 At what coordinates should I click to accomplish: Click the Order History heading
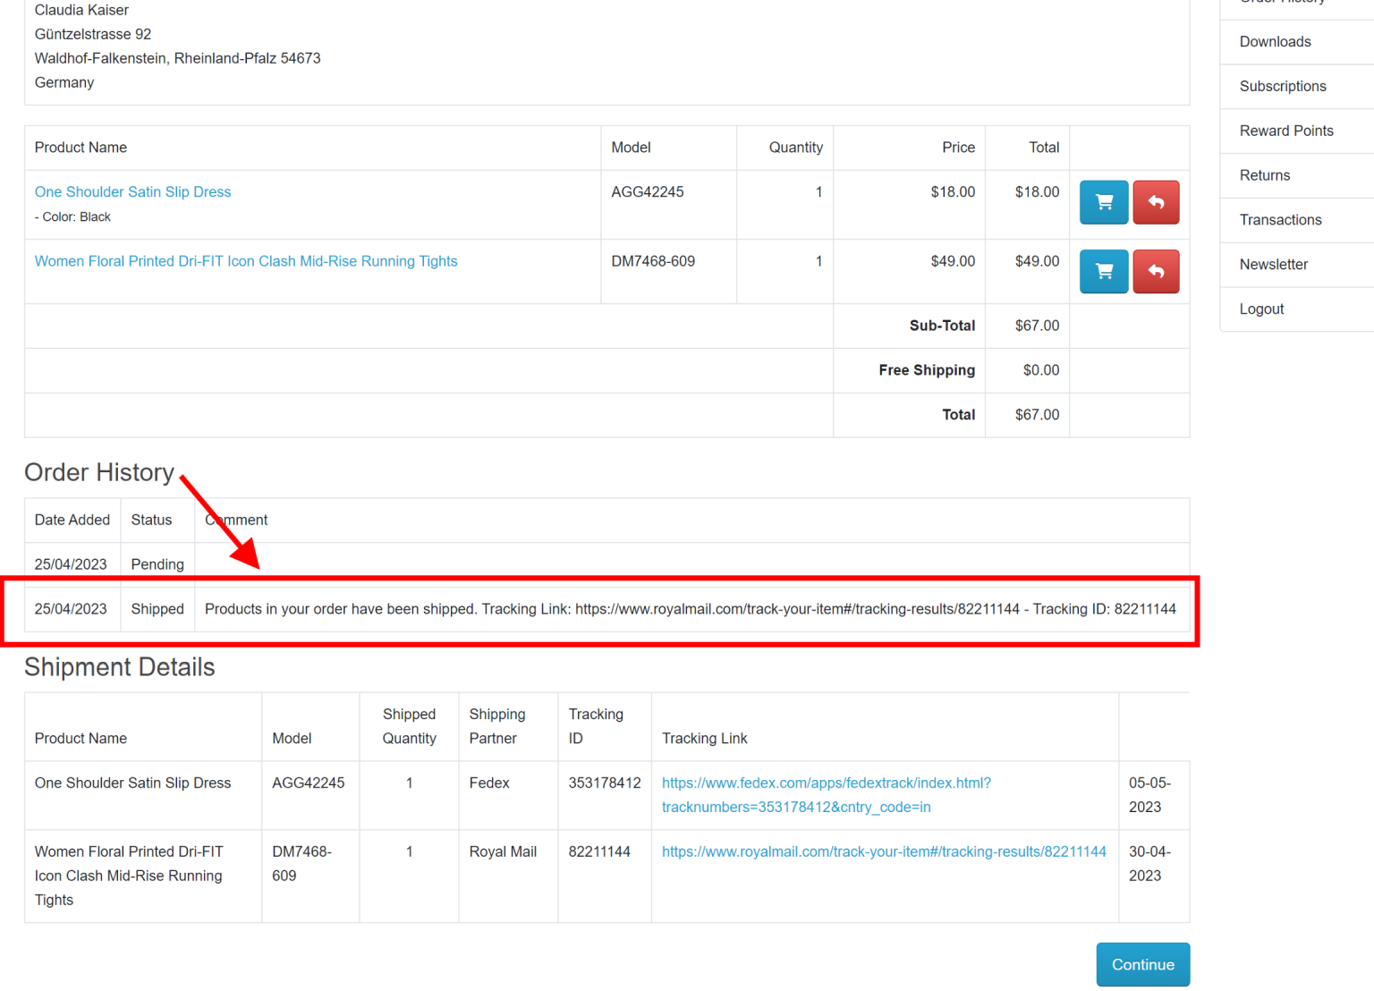pos(99,472)
